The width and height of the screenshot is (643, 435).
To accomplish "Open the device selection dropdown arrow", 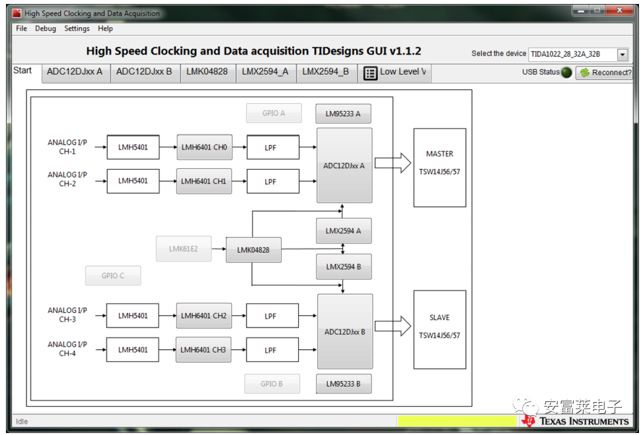I will pos(623,54).
